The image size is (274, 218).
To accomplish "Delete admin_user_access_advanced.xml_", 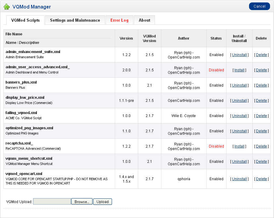I will pos(262,70).
